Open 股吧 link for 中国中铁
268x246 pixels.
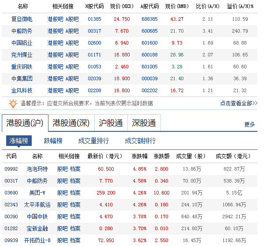63,216
